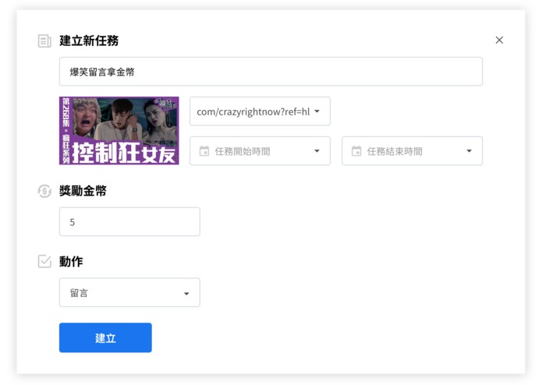Close the 建立新任務 dialog

point(499,40)
